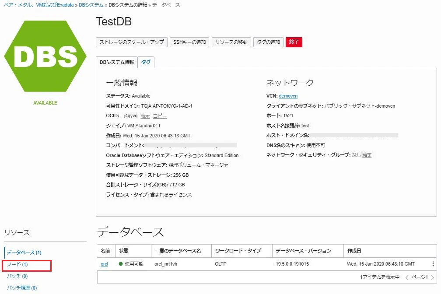This screenshot has width=441, height=294.
Task: Select ノード (1) in resources list
Action: pyautogui.click(x=17, y=264)
